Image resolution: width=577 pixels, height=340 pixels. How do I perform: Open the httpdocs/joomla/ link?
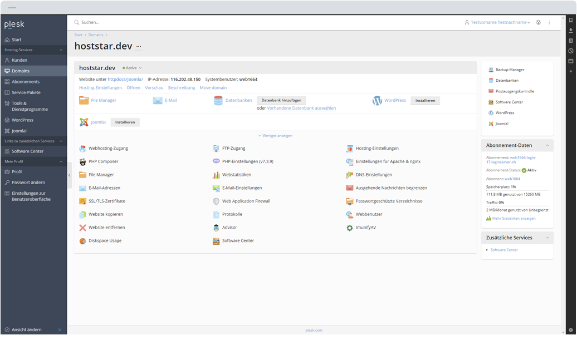tap(125, 80)
